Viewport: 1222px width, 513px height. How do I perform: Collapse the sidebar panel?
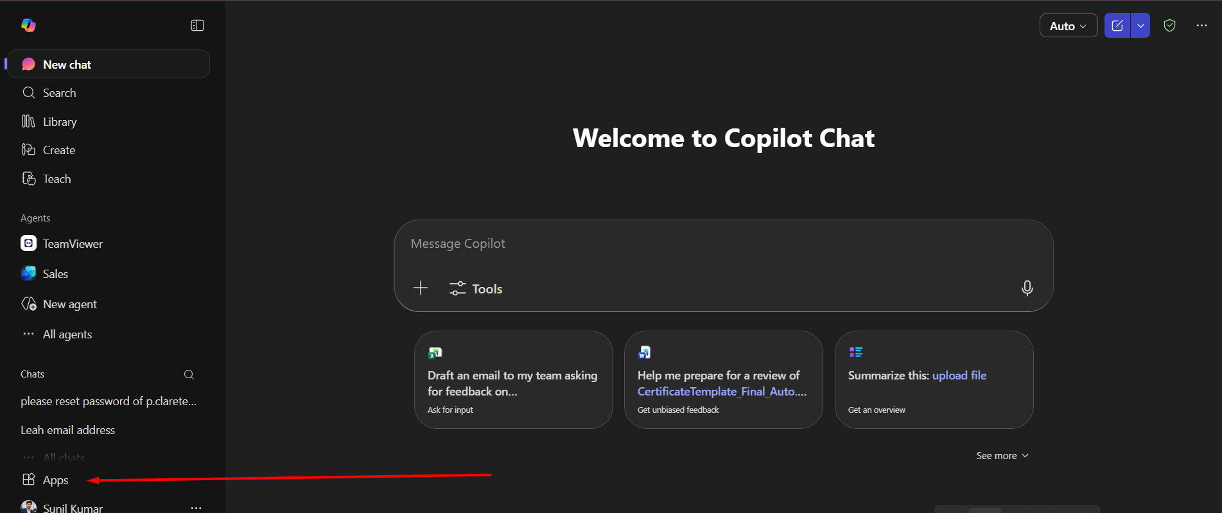[197, 26]
